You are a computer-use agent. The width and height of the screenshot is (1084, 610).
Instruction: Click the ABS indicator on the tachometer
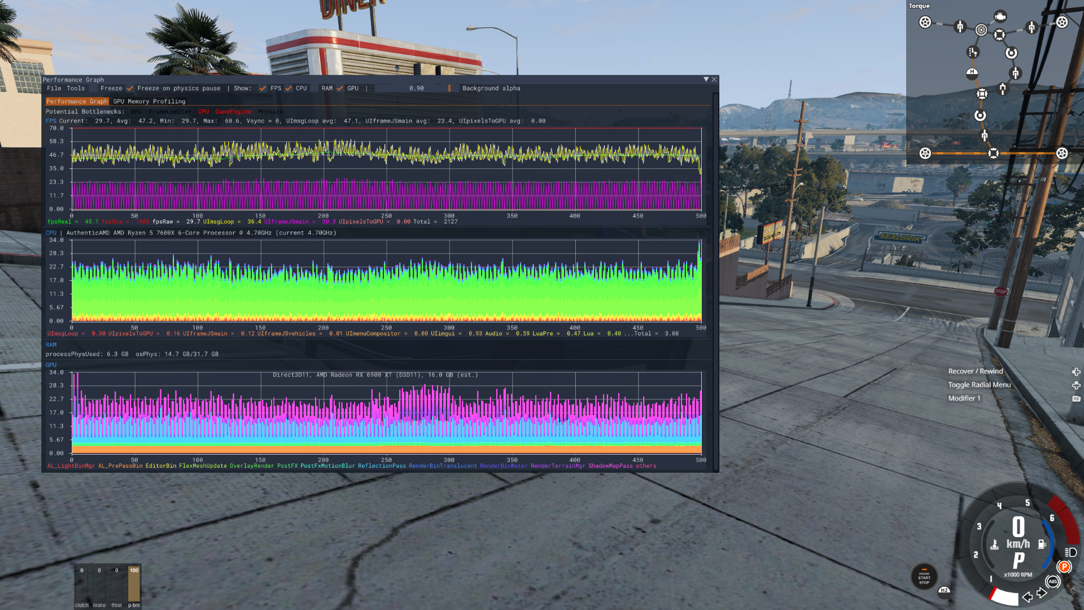click(x=1052, y=581)
